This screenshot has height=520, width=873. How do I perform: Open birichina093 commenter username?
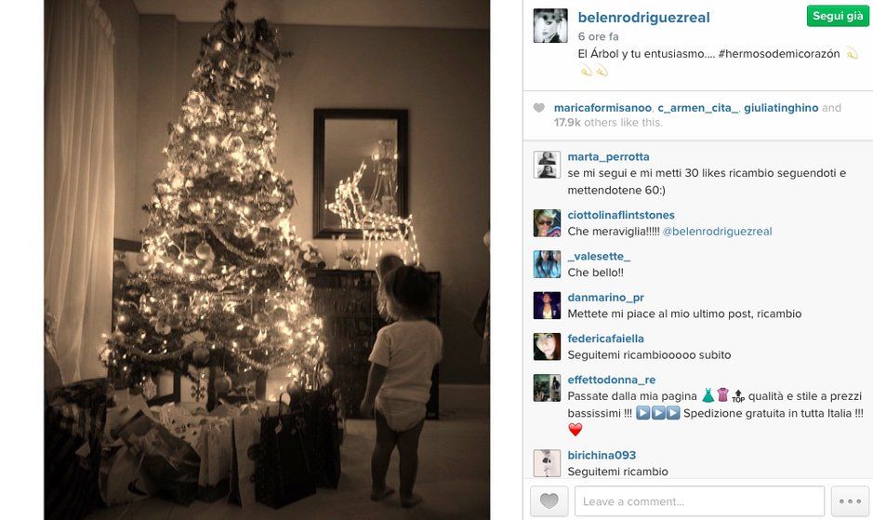pyautogui.click(x=602, y=455)
